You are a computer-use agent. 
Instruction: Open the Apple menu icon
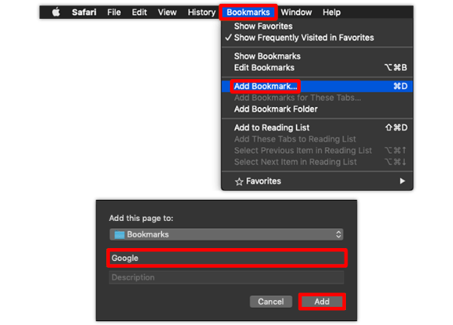[56, 12]
